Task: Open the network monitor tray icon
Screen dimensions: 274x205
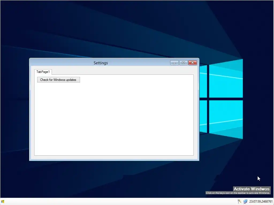Action: (x=245, y=202)
